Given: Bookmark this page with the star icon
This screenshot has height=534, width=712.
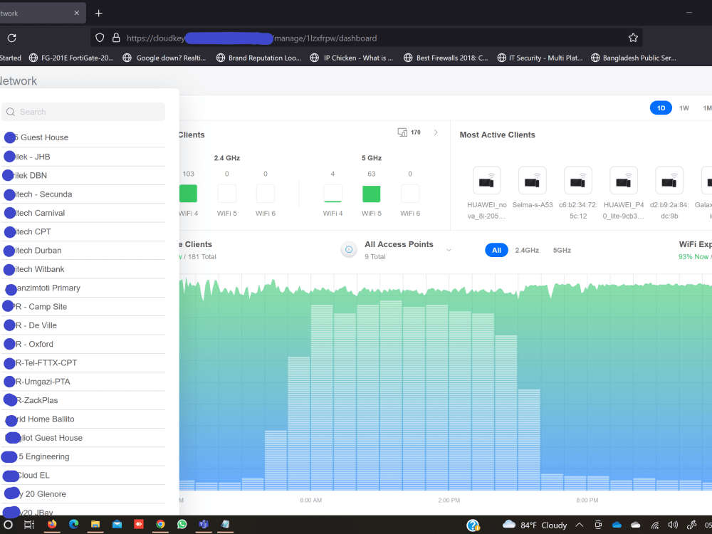Looking at the screenshot, I should pos(633,38).
